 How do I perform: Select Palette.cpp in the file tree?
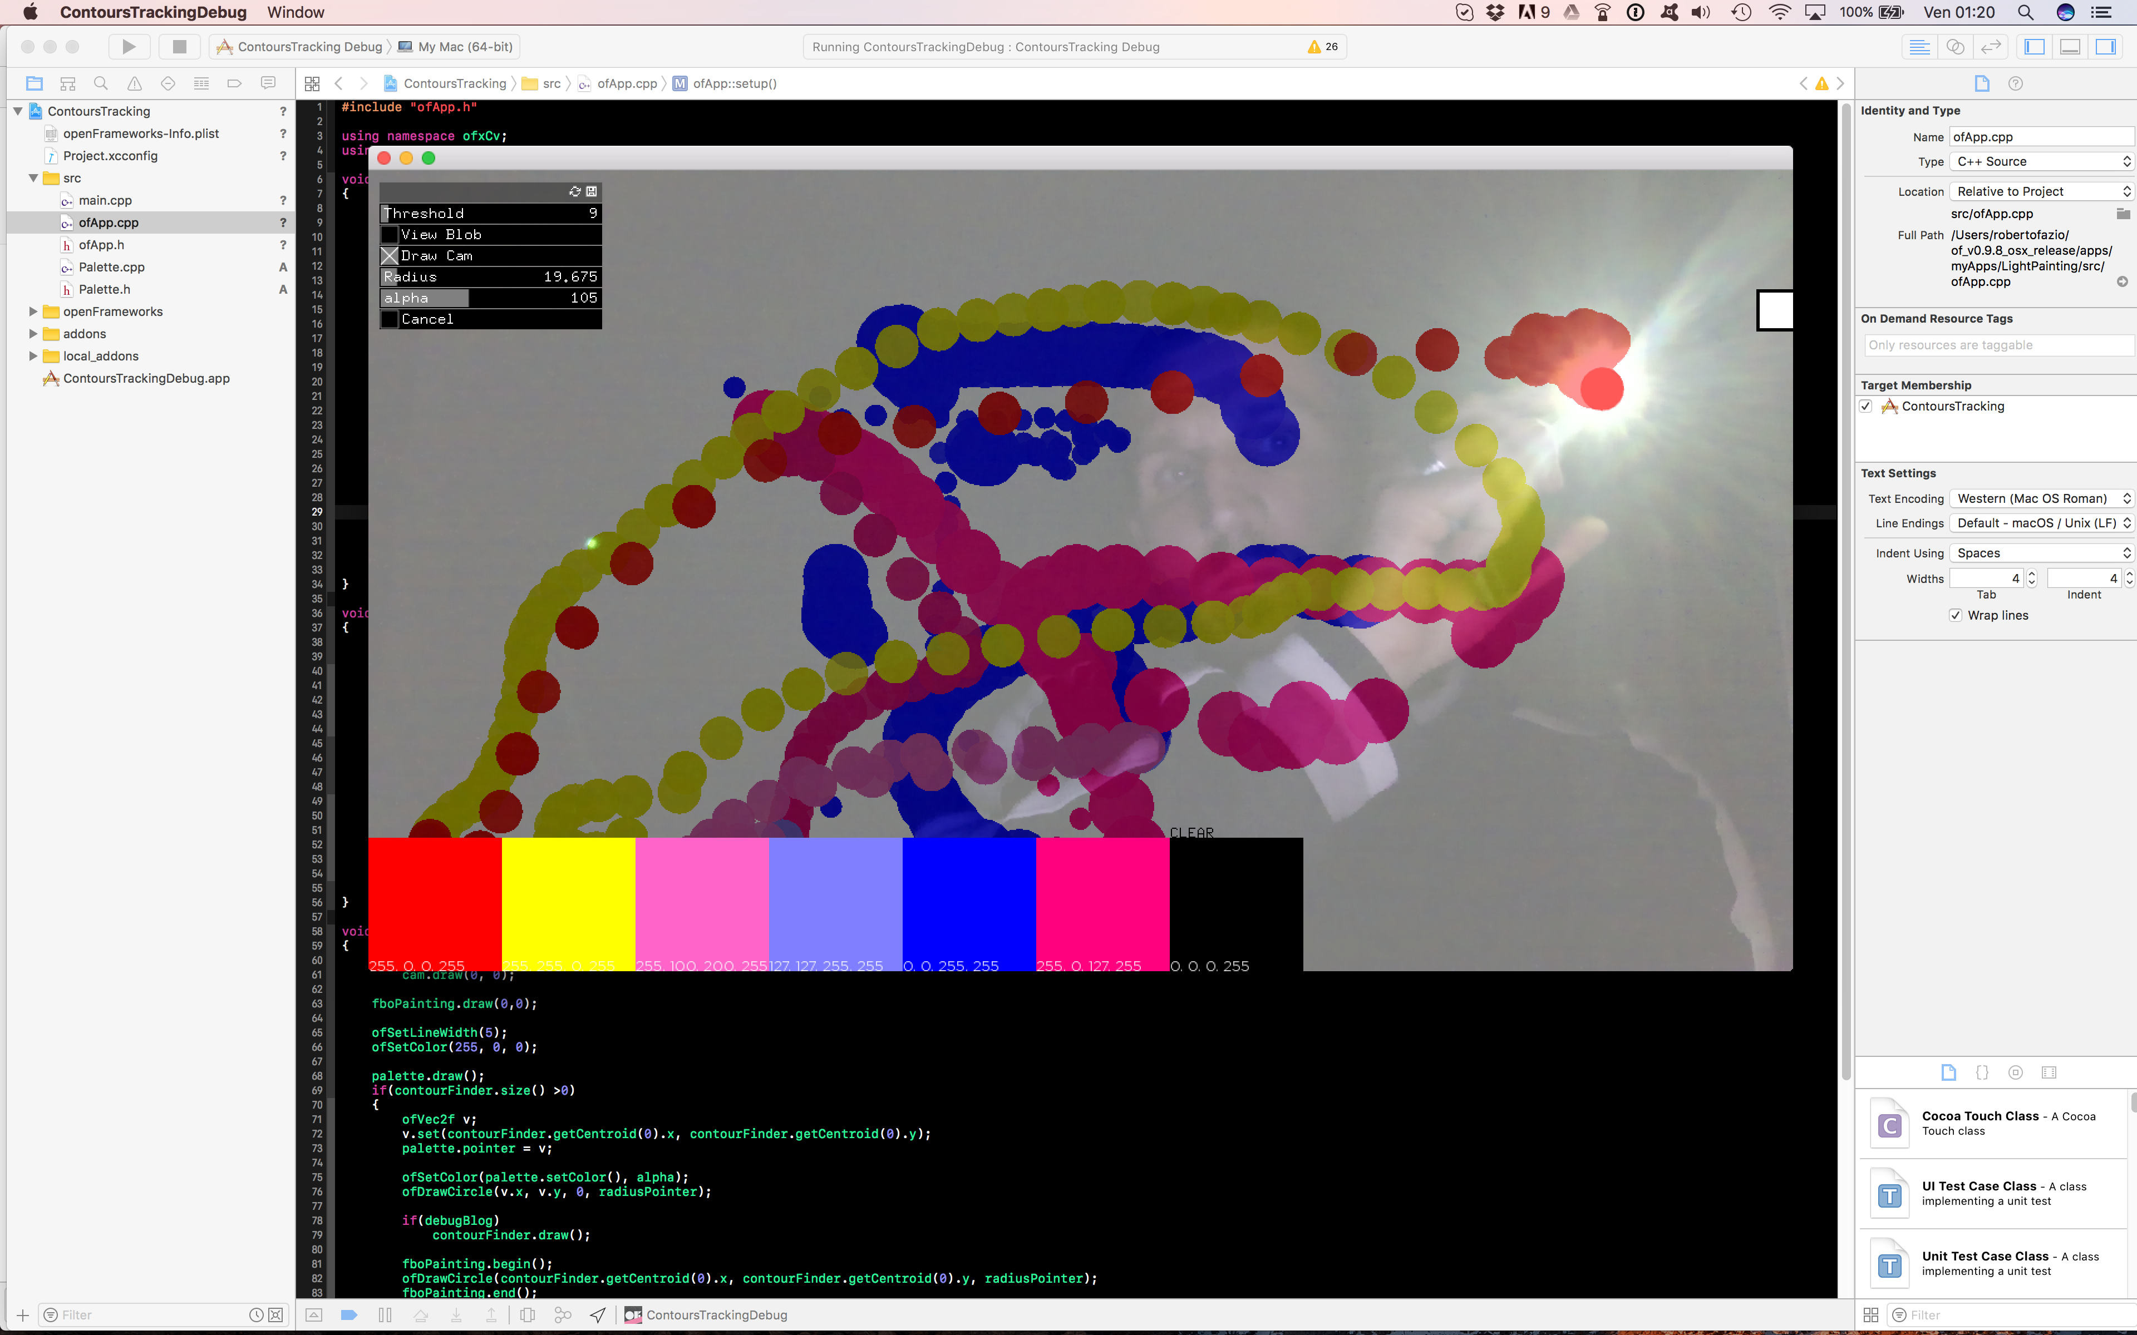pos(111,266)
